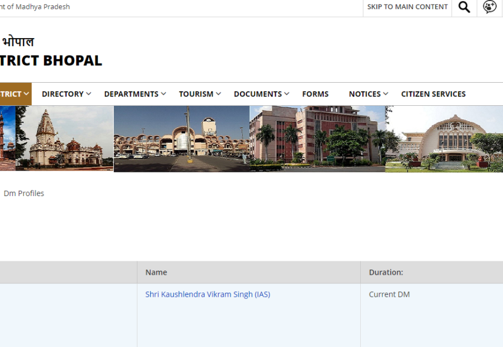
Task: Click the railway station banner image
Action: point(182,139)
